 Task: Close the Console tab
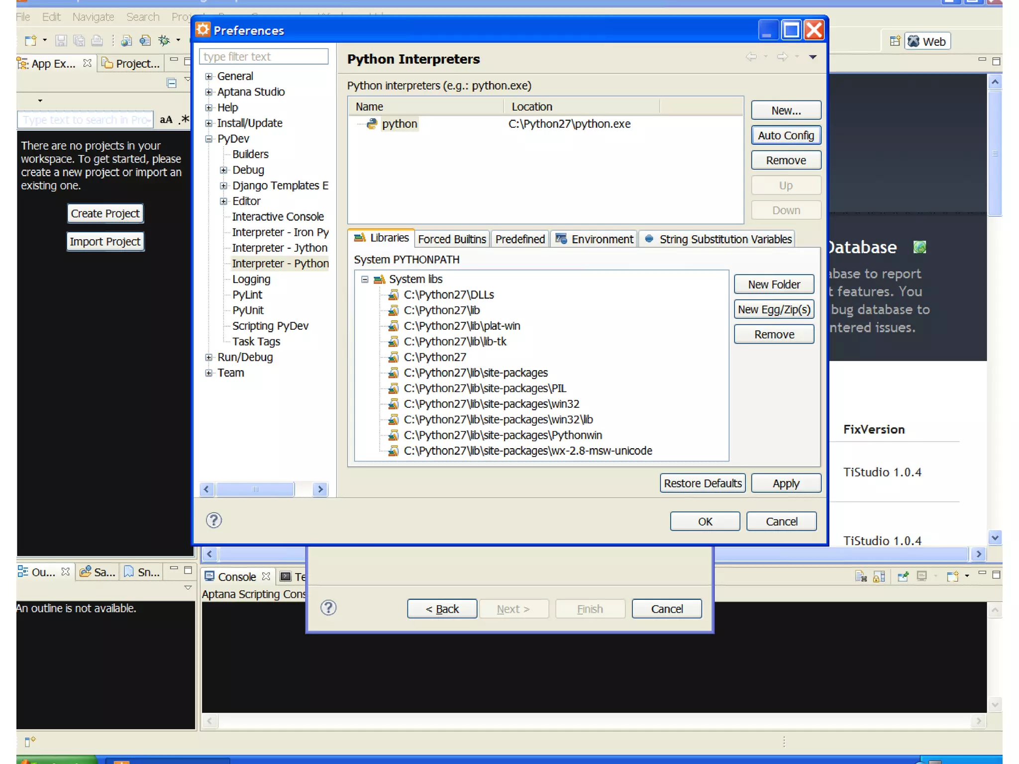click(x=266, y=576)
